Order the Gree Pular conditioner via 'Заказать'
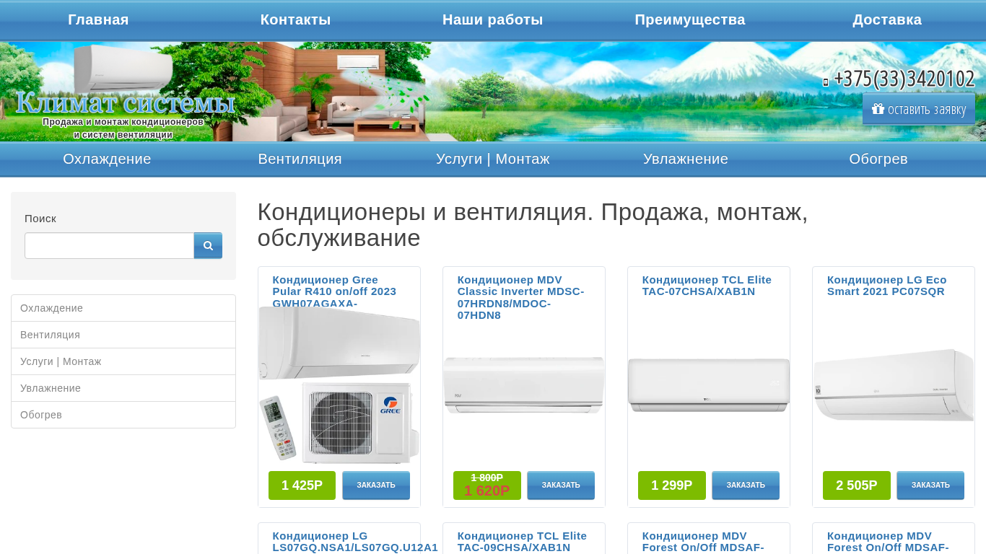The image size is (986, 554). 376,485
